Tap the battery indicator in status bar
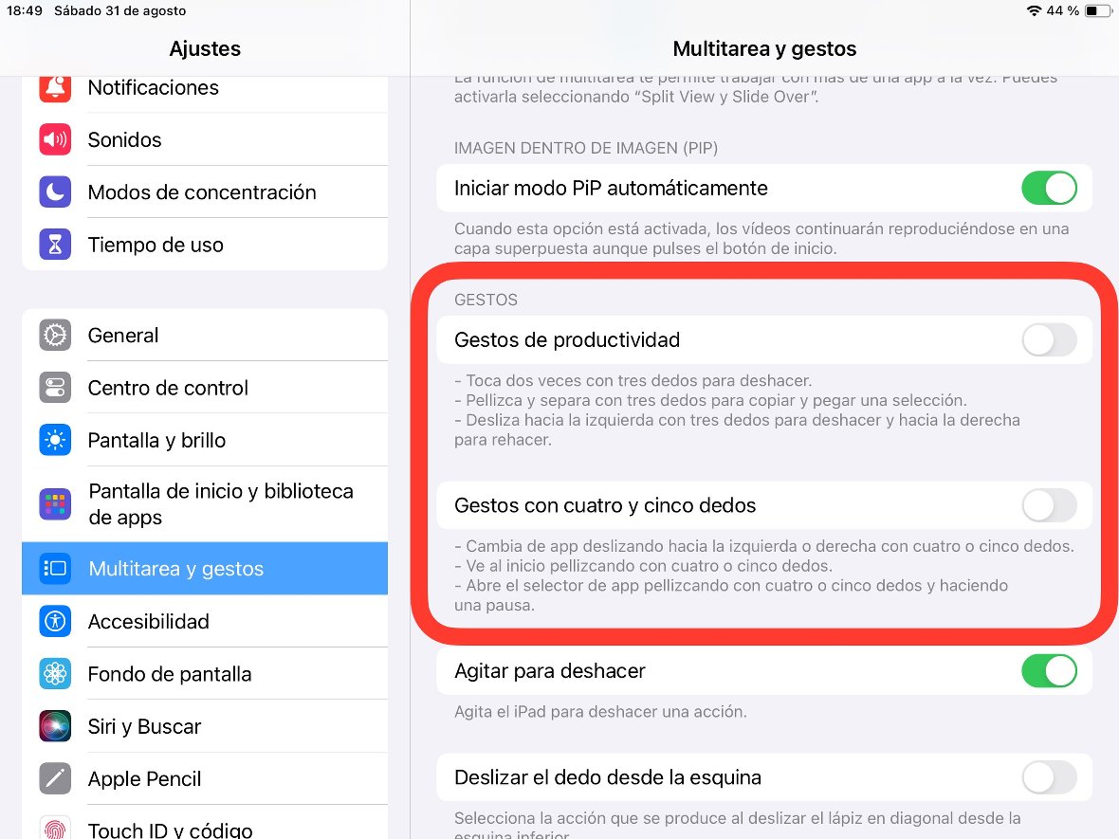The width and height of the screenshot is (1119, 839). [x=1097, y=11]
